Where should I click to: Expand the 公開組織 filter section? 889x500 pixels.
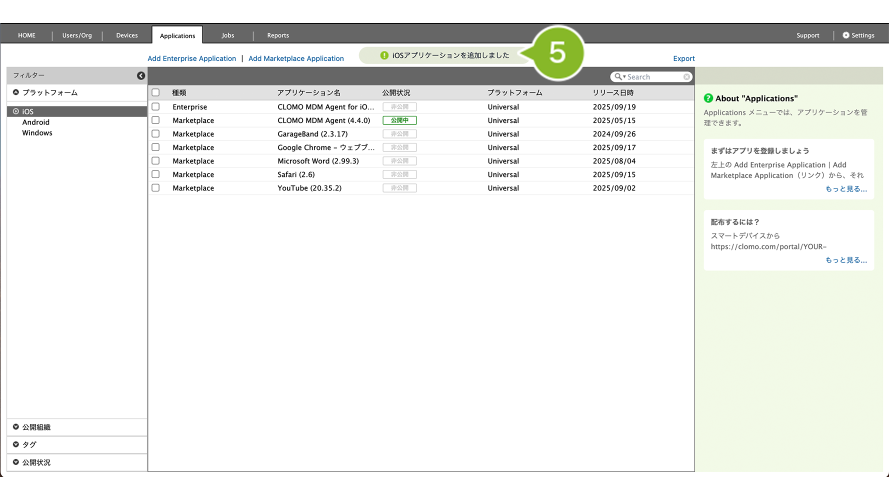click(x=16, y=427)
